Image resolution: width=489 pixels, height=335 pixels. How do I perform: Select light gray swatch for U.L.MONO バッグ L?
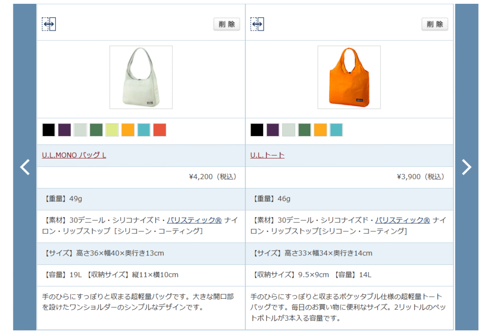pos(80,130)
